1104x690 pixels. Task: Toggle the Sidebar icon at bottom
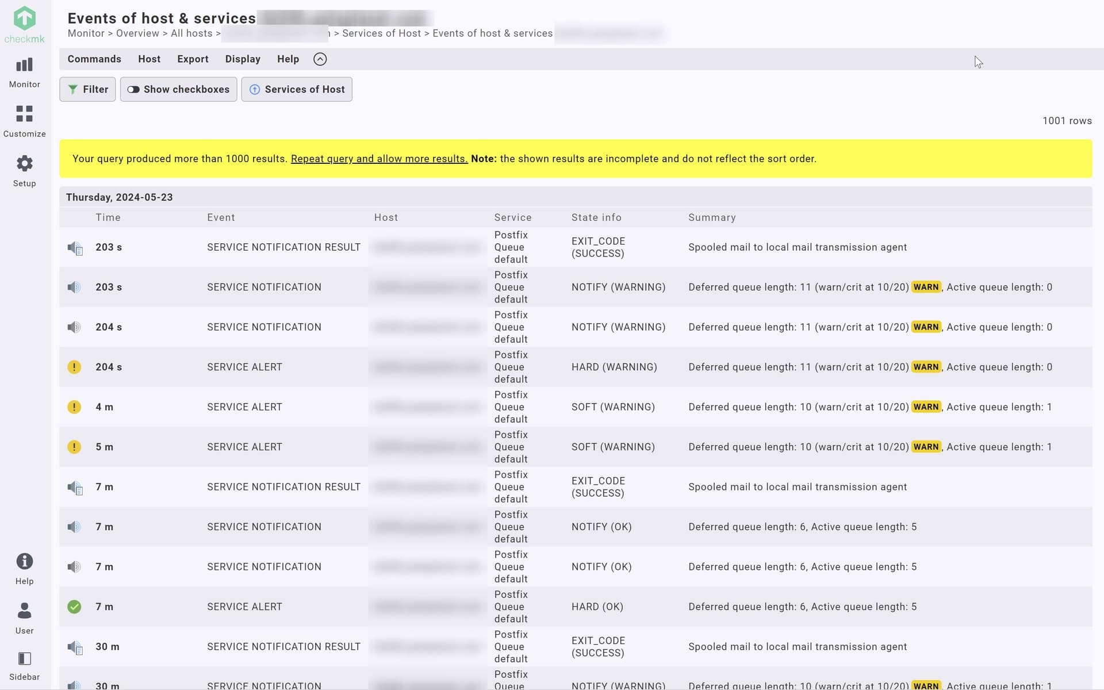24,664
